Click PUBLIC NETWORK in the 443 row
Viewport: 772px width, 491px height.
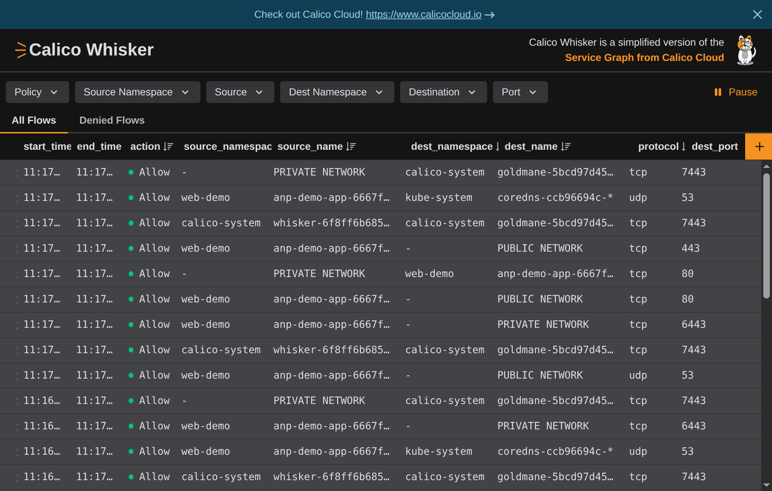540,248
